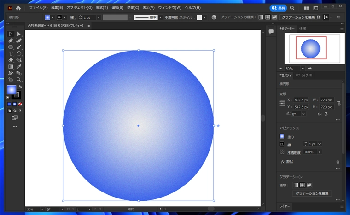The image size is (350, 215).
Task: Swap fill and stroke colors
Action: 20,87
